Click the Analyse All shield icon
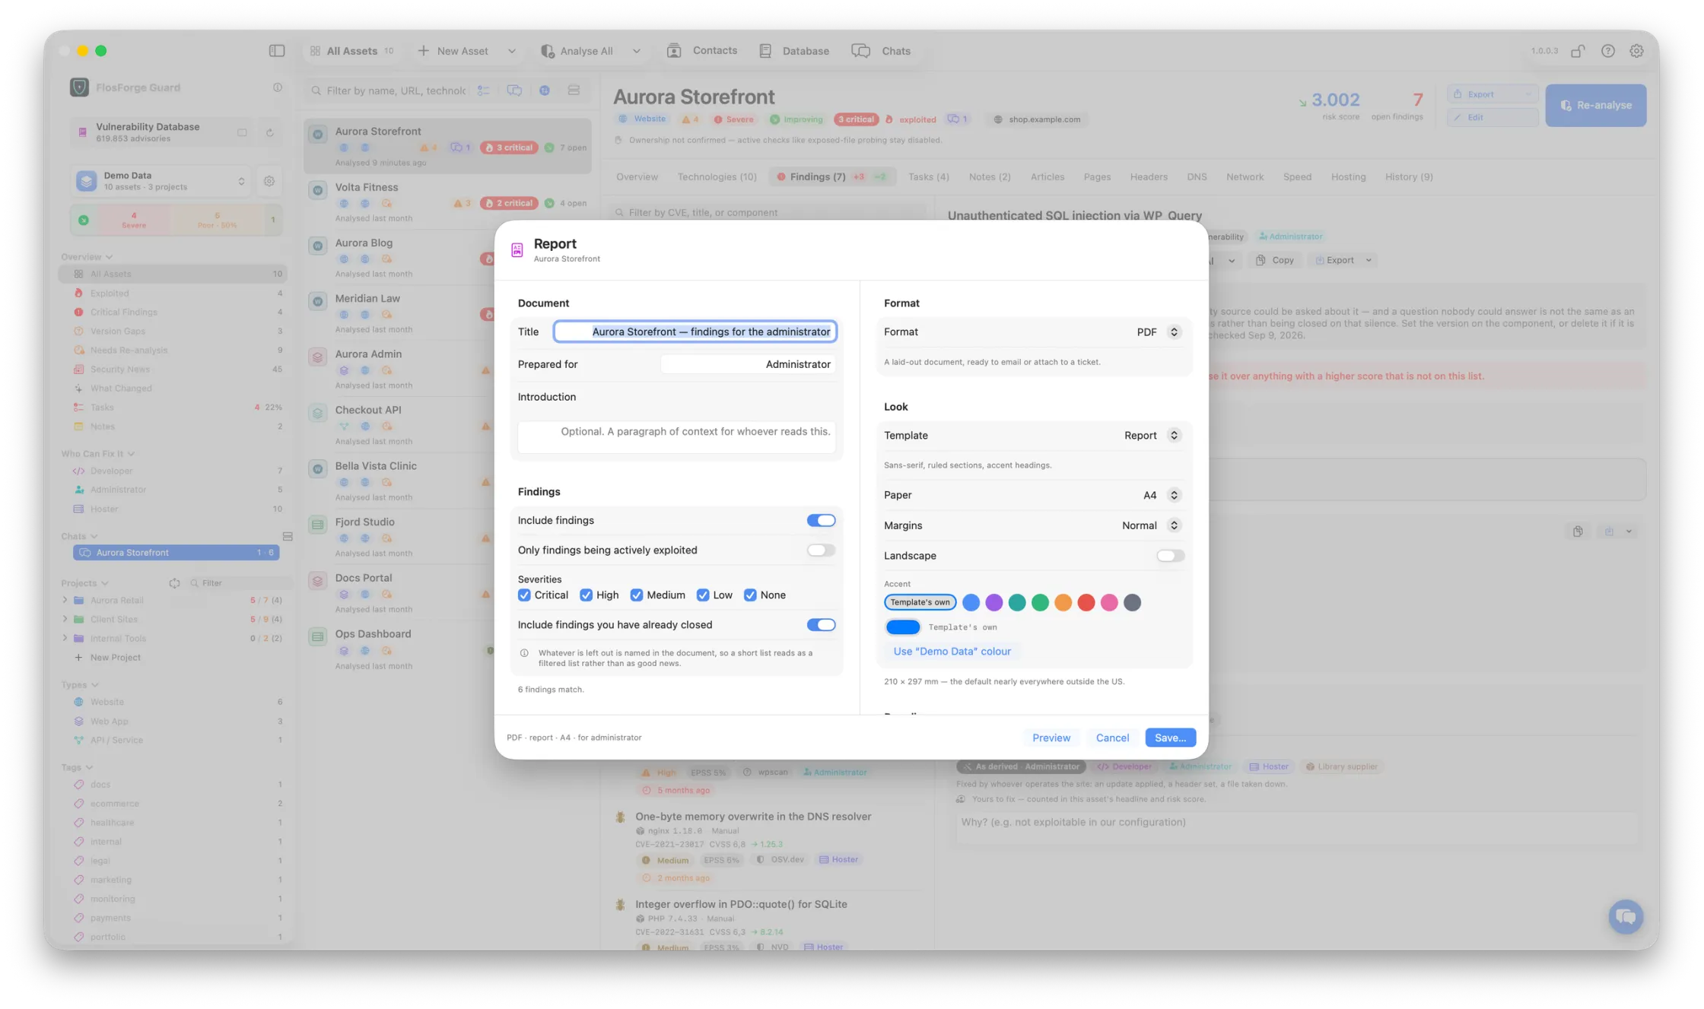Viewport: 1704px width, 1009px height. pyautogui.click(x=547, y=51)
